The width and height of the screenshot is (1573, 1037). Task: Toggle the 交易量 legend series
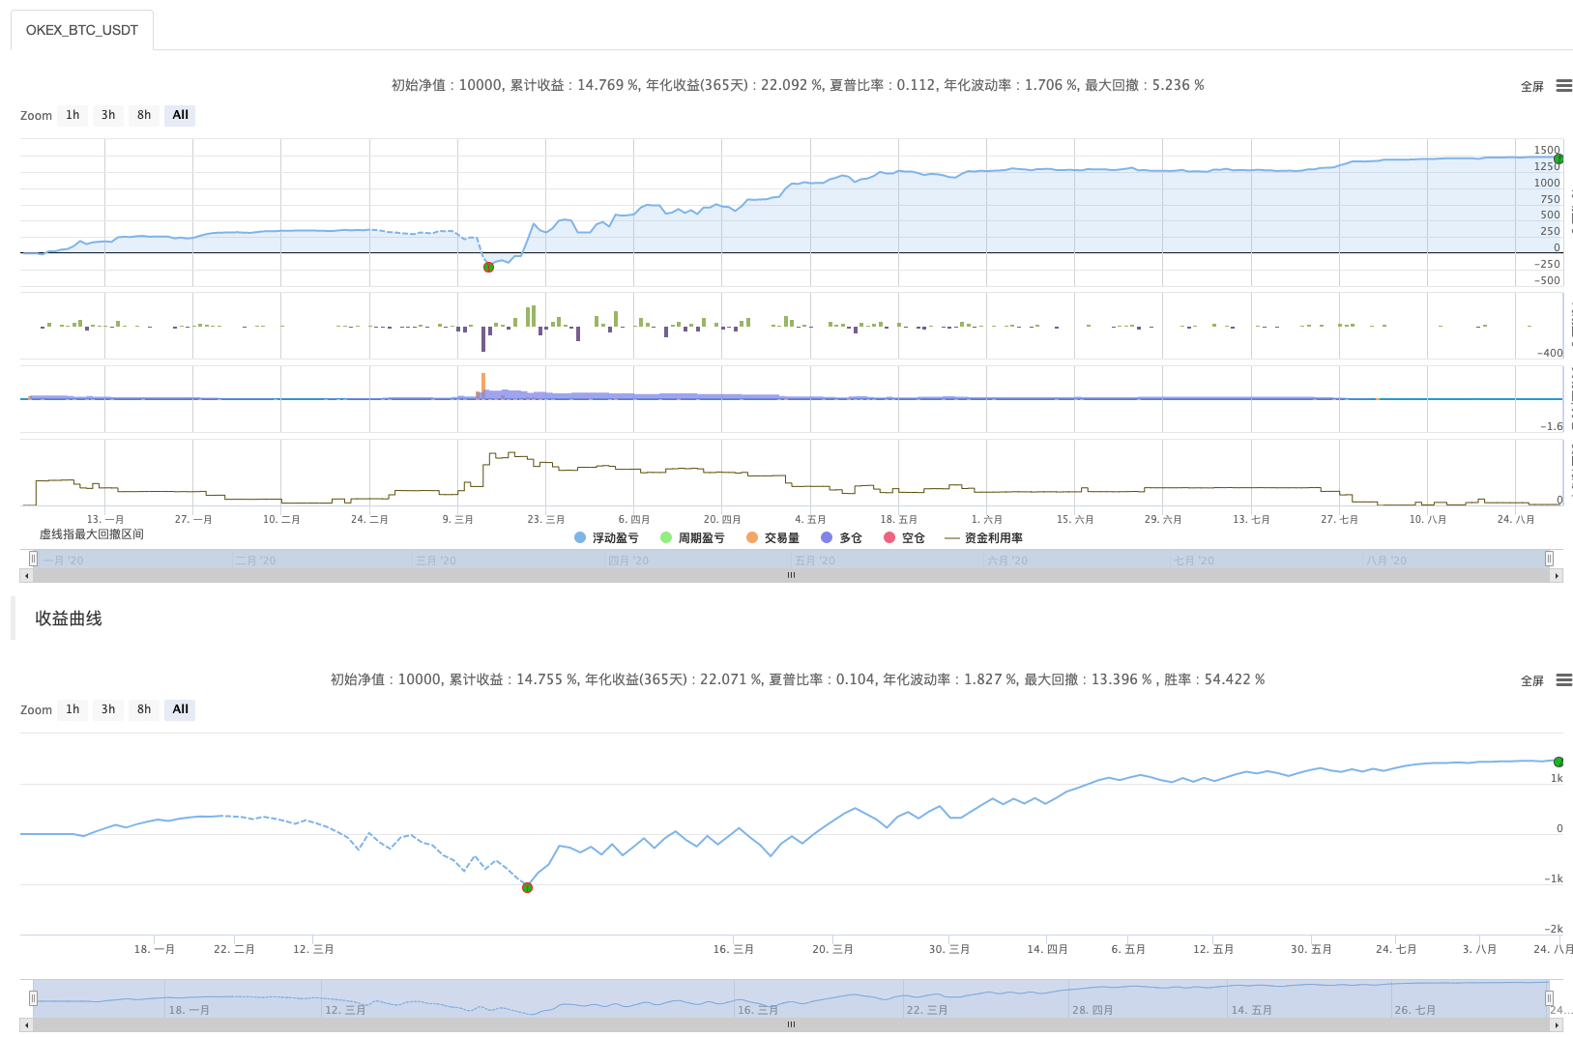(x=772, y=537)
